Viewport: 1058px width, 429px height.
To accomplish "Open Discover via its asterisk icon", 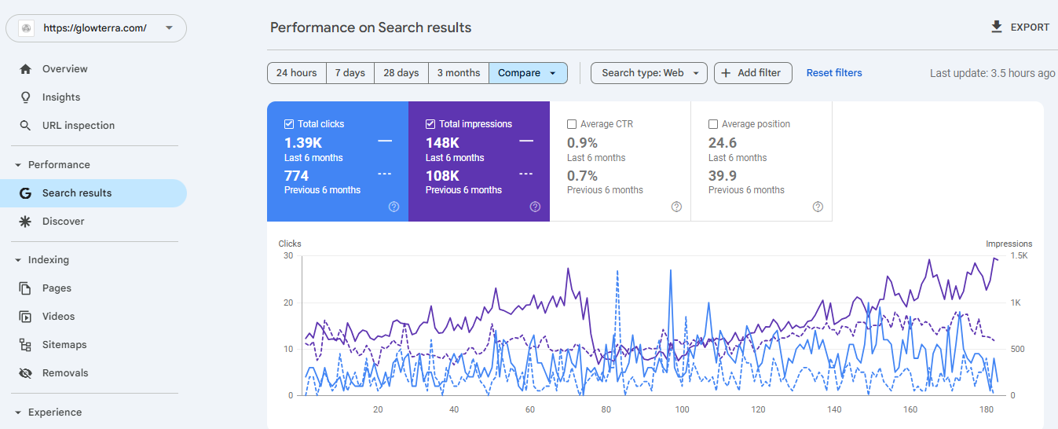I will coord(26,222).
